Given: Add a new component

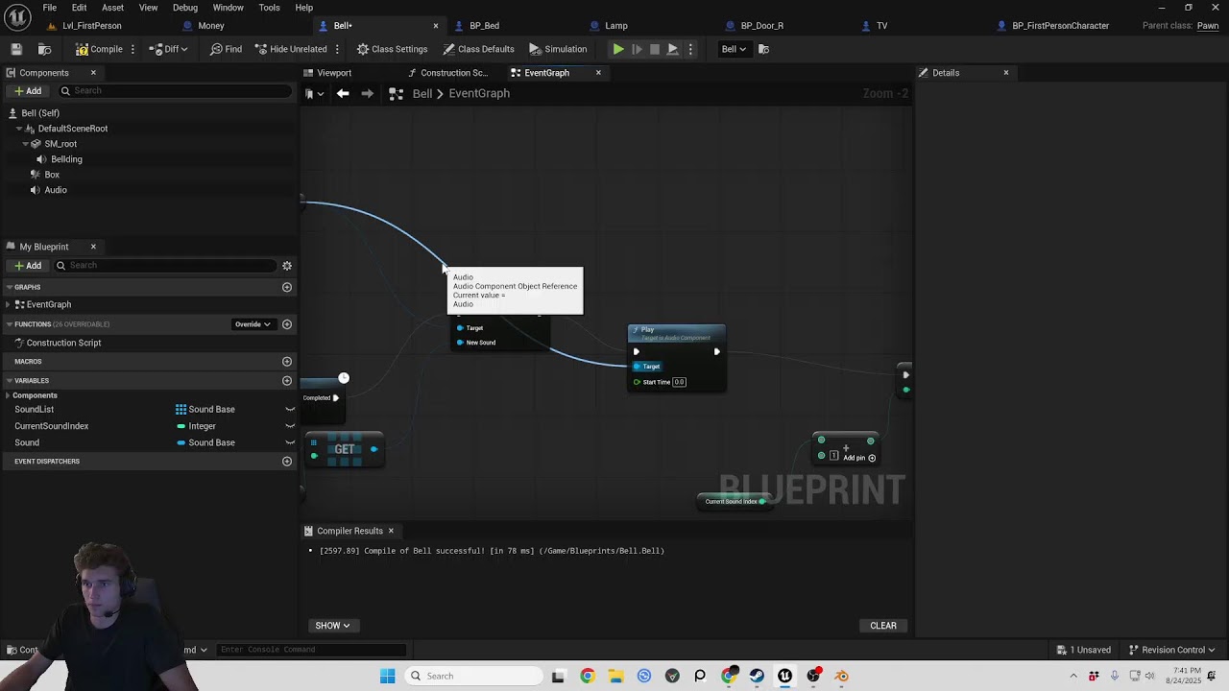Looking at the screenshot, I should coord(27,91).
